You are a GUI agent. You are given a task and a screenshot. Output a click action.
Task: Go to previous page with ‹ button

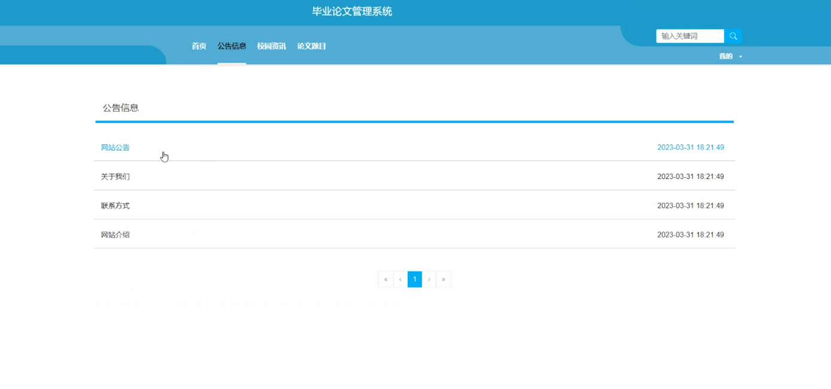tap(400, 279)
